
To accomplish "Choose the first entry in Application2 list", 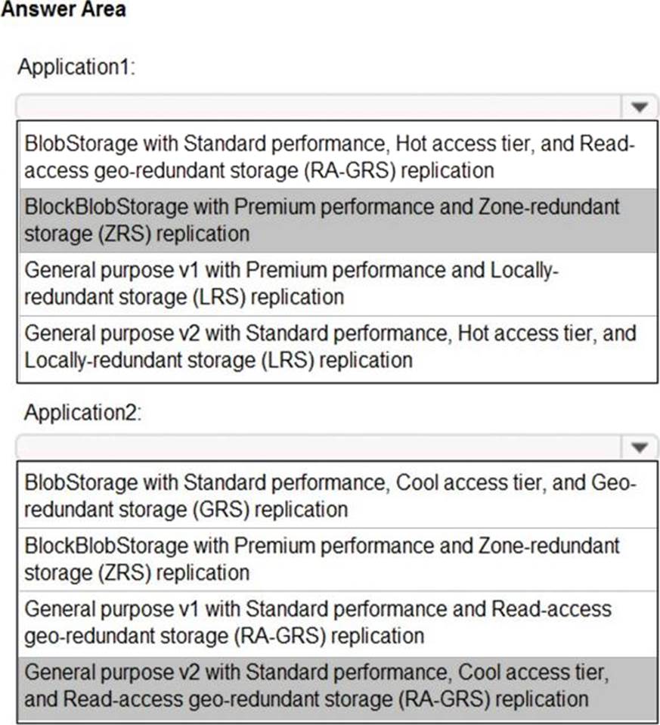I will click(x=330, y=496).
